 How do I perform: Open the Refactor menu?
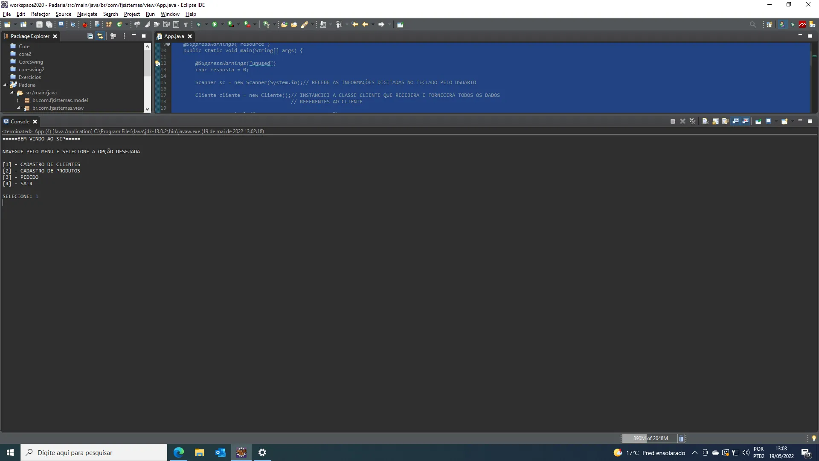(41, 14)
